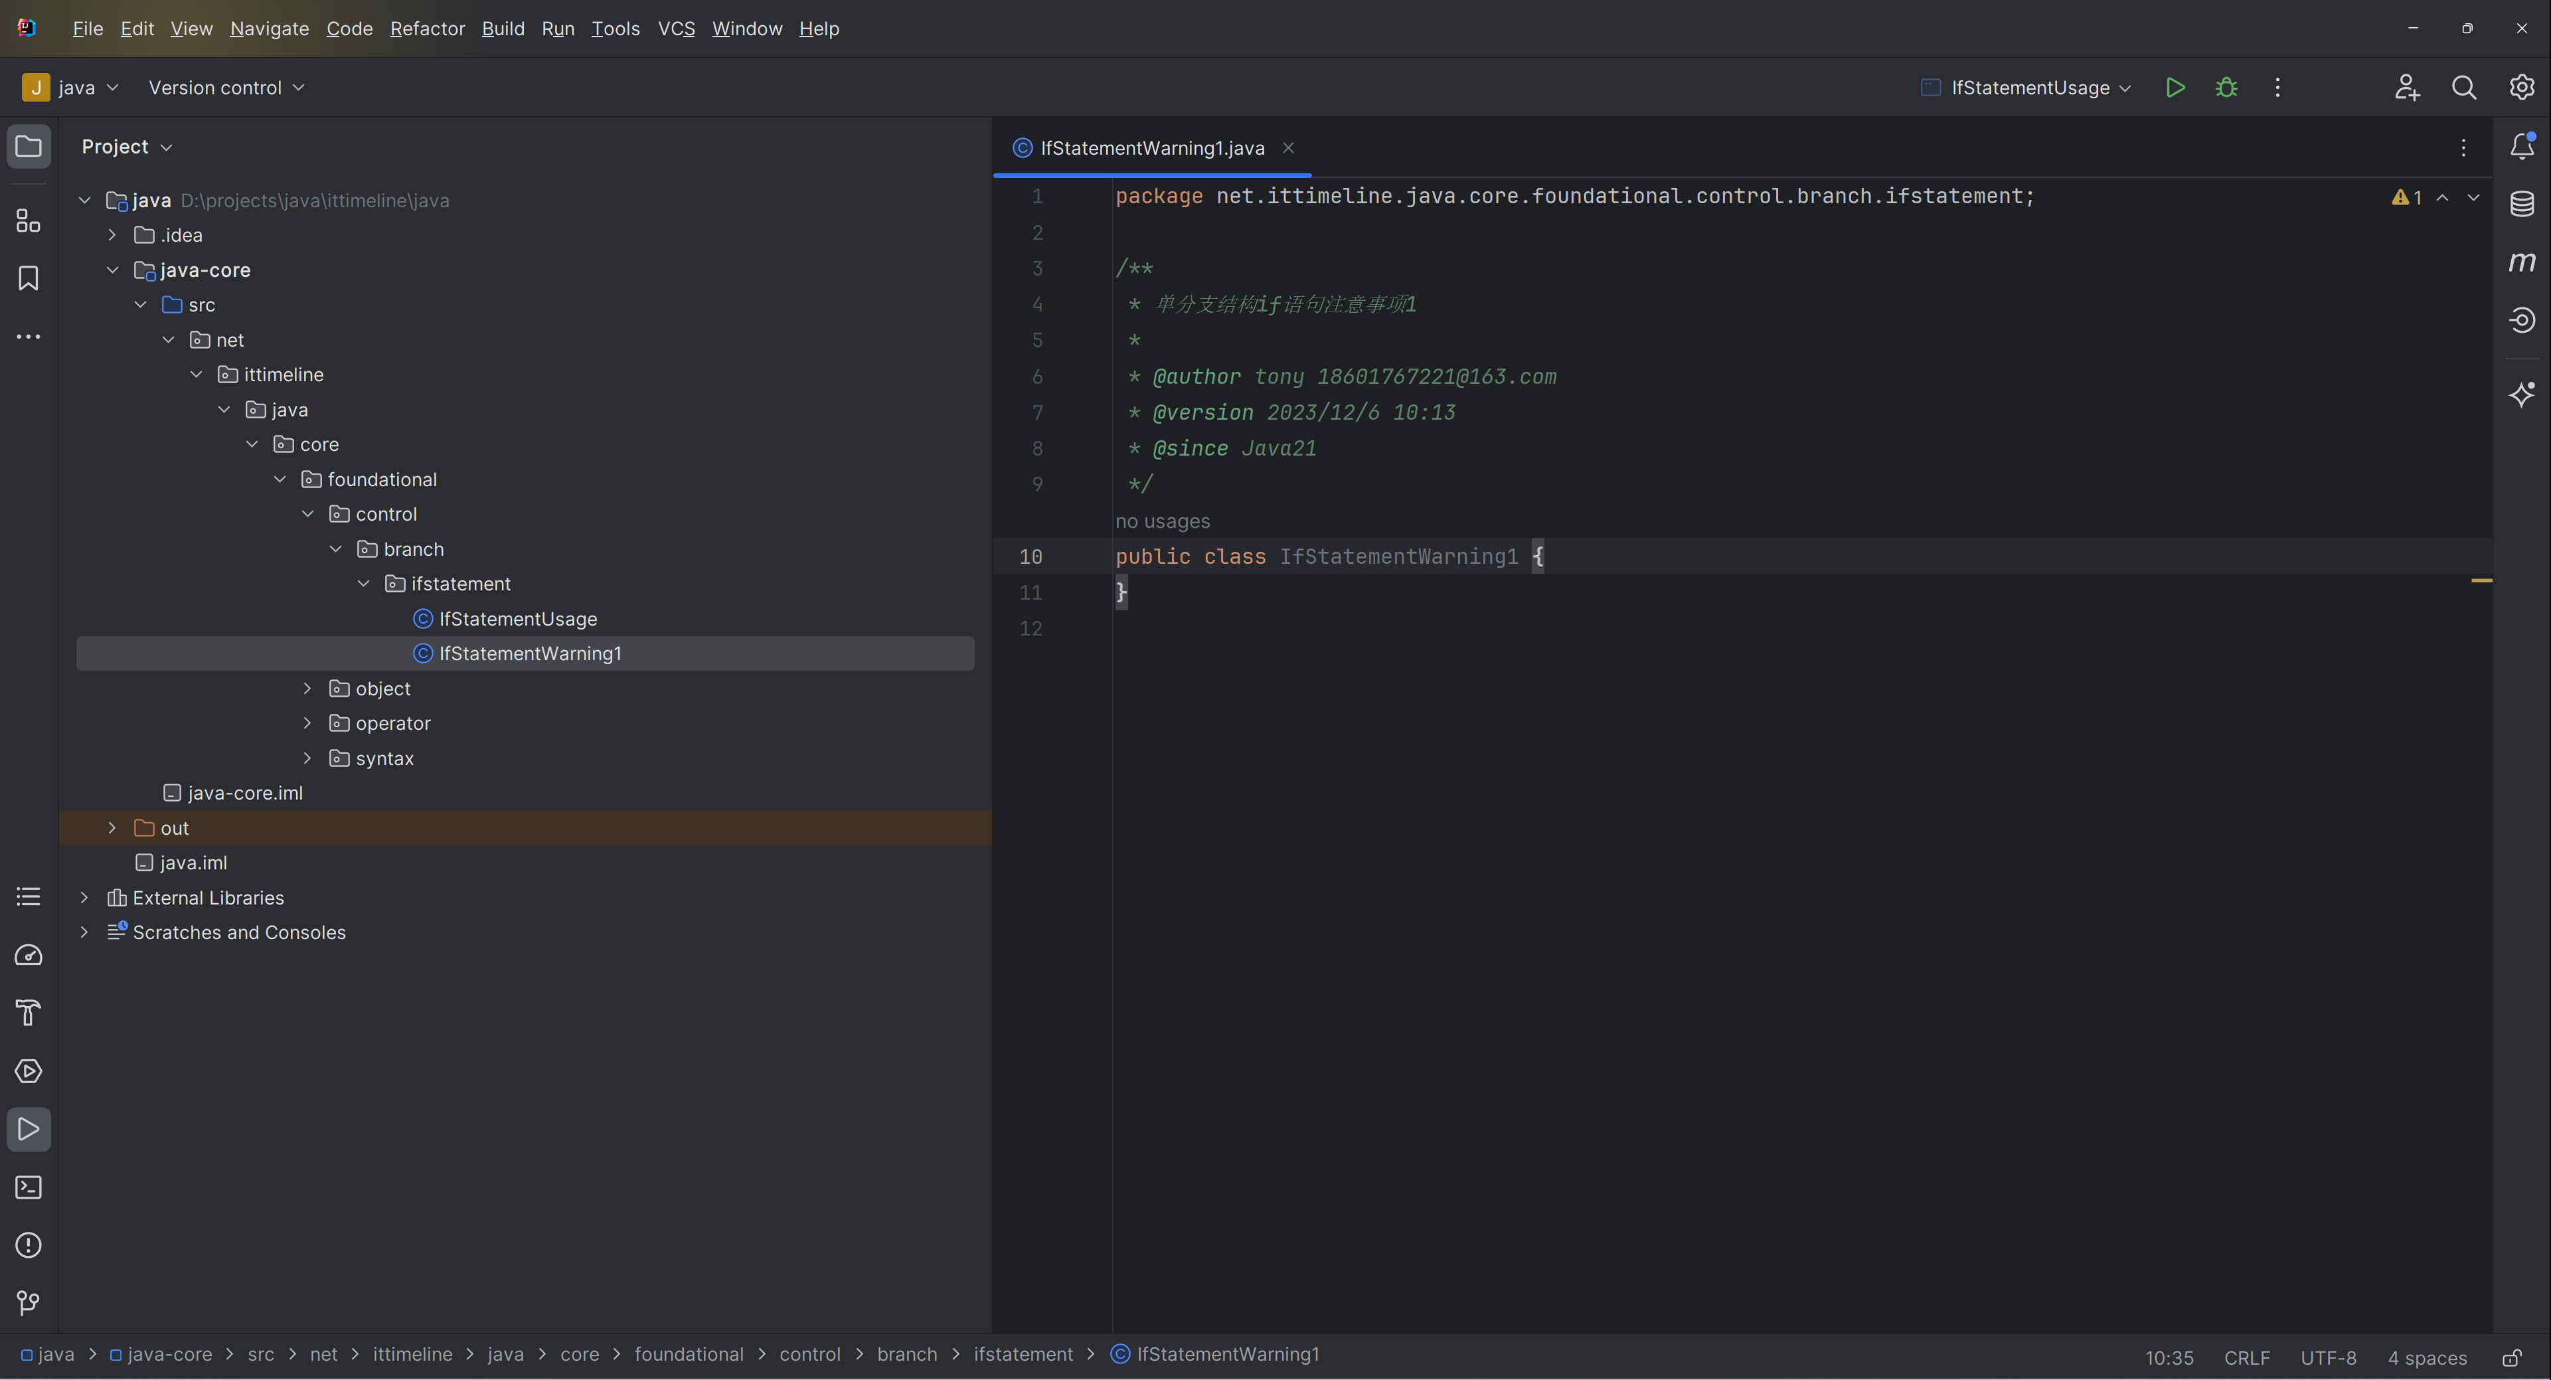
Task: Toggle read-only lock in status bar
Action: click(x=2512, y=1357)
